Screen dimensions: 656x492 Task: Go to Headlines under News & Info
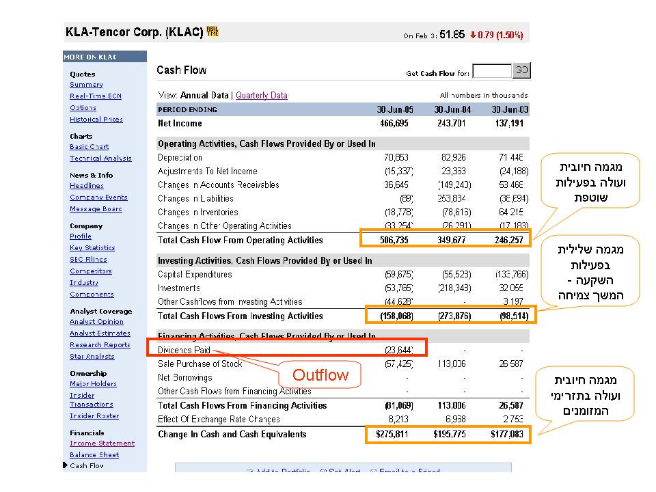click(x=87, y=186)
